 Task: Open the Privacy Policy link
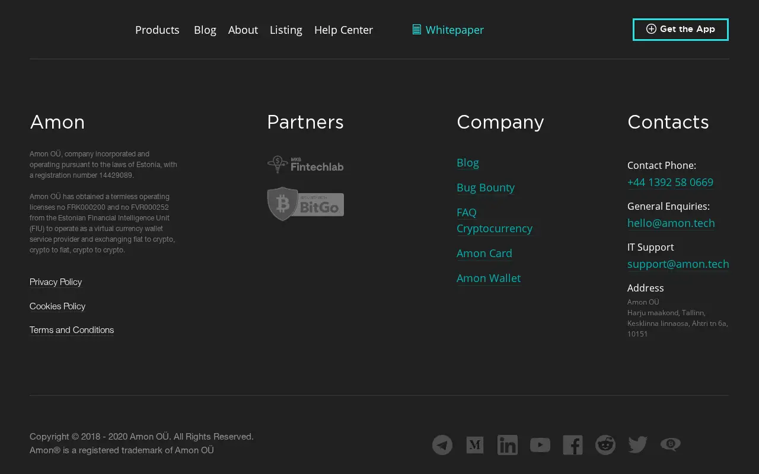pos(56,282)
